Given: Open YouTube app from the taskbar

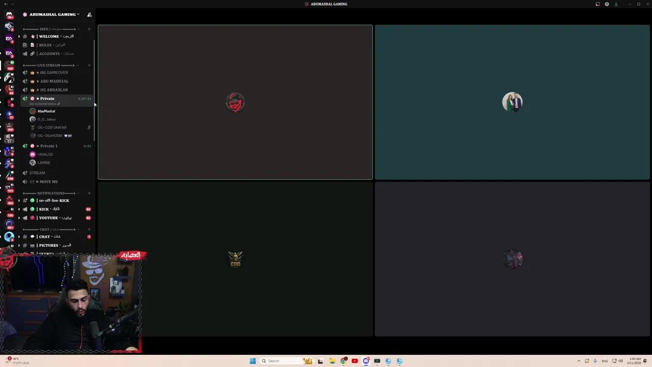Looking at the screenshot, I should (355, 361).
